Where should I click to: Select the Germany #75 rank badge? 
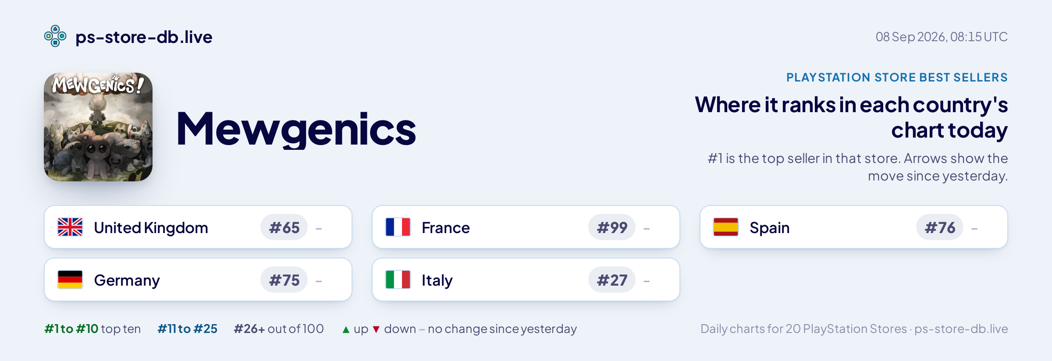click(x=284, y=280)
